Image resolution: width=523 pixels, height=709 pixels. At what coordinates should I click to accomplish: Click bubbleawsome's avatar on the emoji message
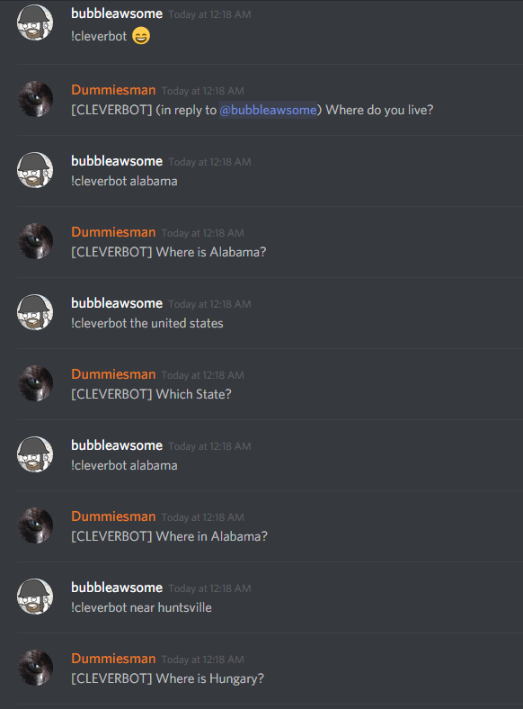click(35, 22)
